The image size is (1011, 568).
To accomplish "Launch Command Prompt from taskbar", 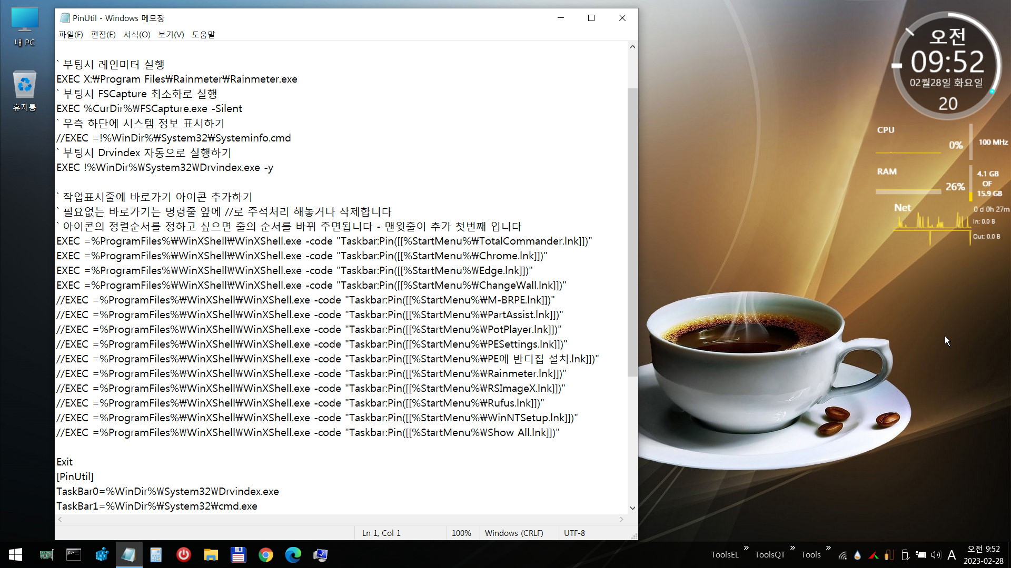I will pos(74,555).
